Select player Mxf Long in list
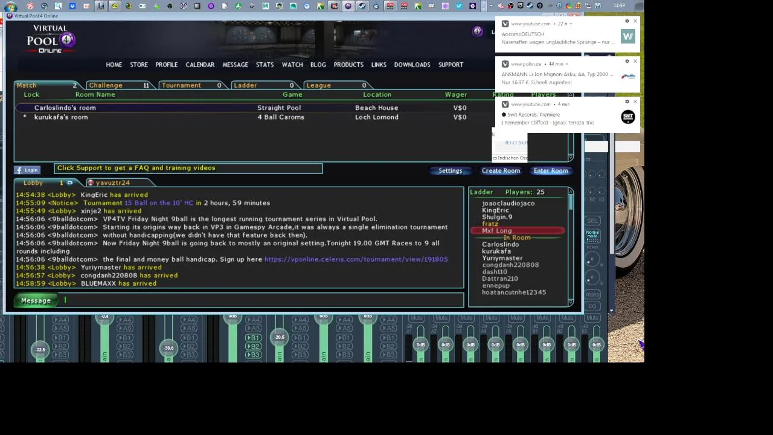Viewport: 773px width, 435px height. pyautogui.click(x=518, y=231)
